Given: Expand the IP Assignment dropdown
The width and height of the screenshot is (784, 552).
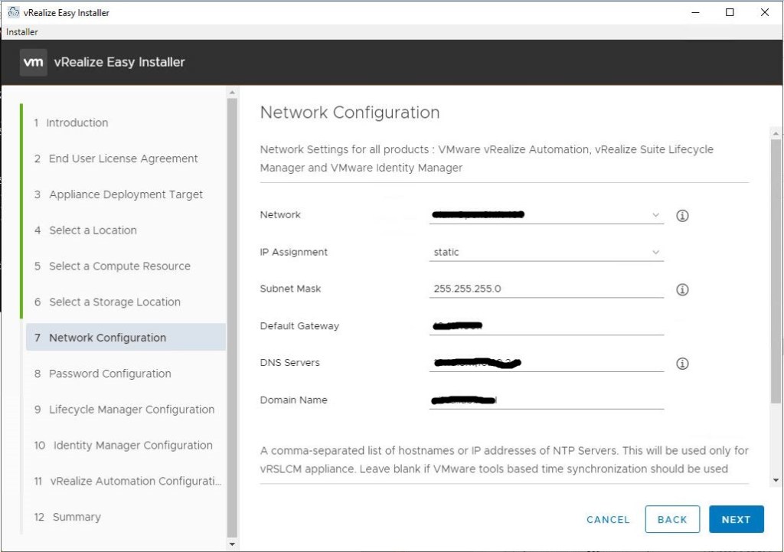Looking at the screenshot, I should [x=546, y=252].
